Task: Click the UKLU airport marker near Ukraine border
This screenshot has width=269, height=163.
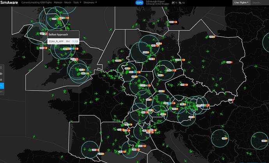Action: (x=230, y=100)
